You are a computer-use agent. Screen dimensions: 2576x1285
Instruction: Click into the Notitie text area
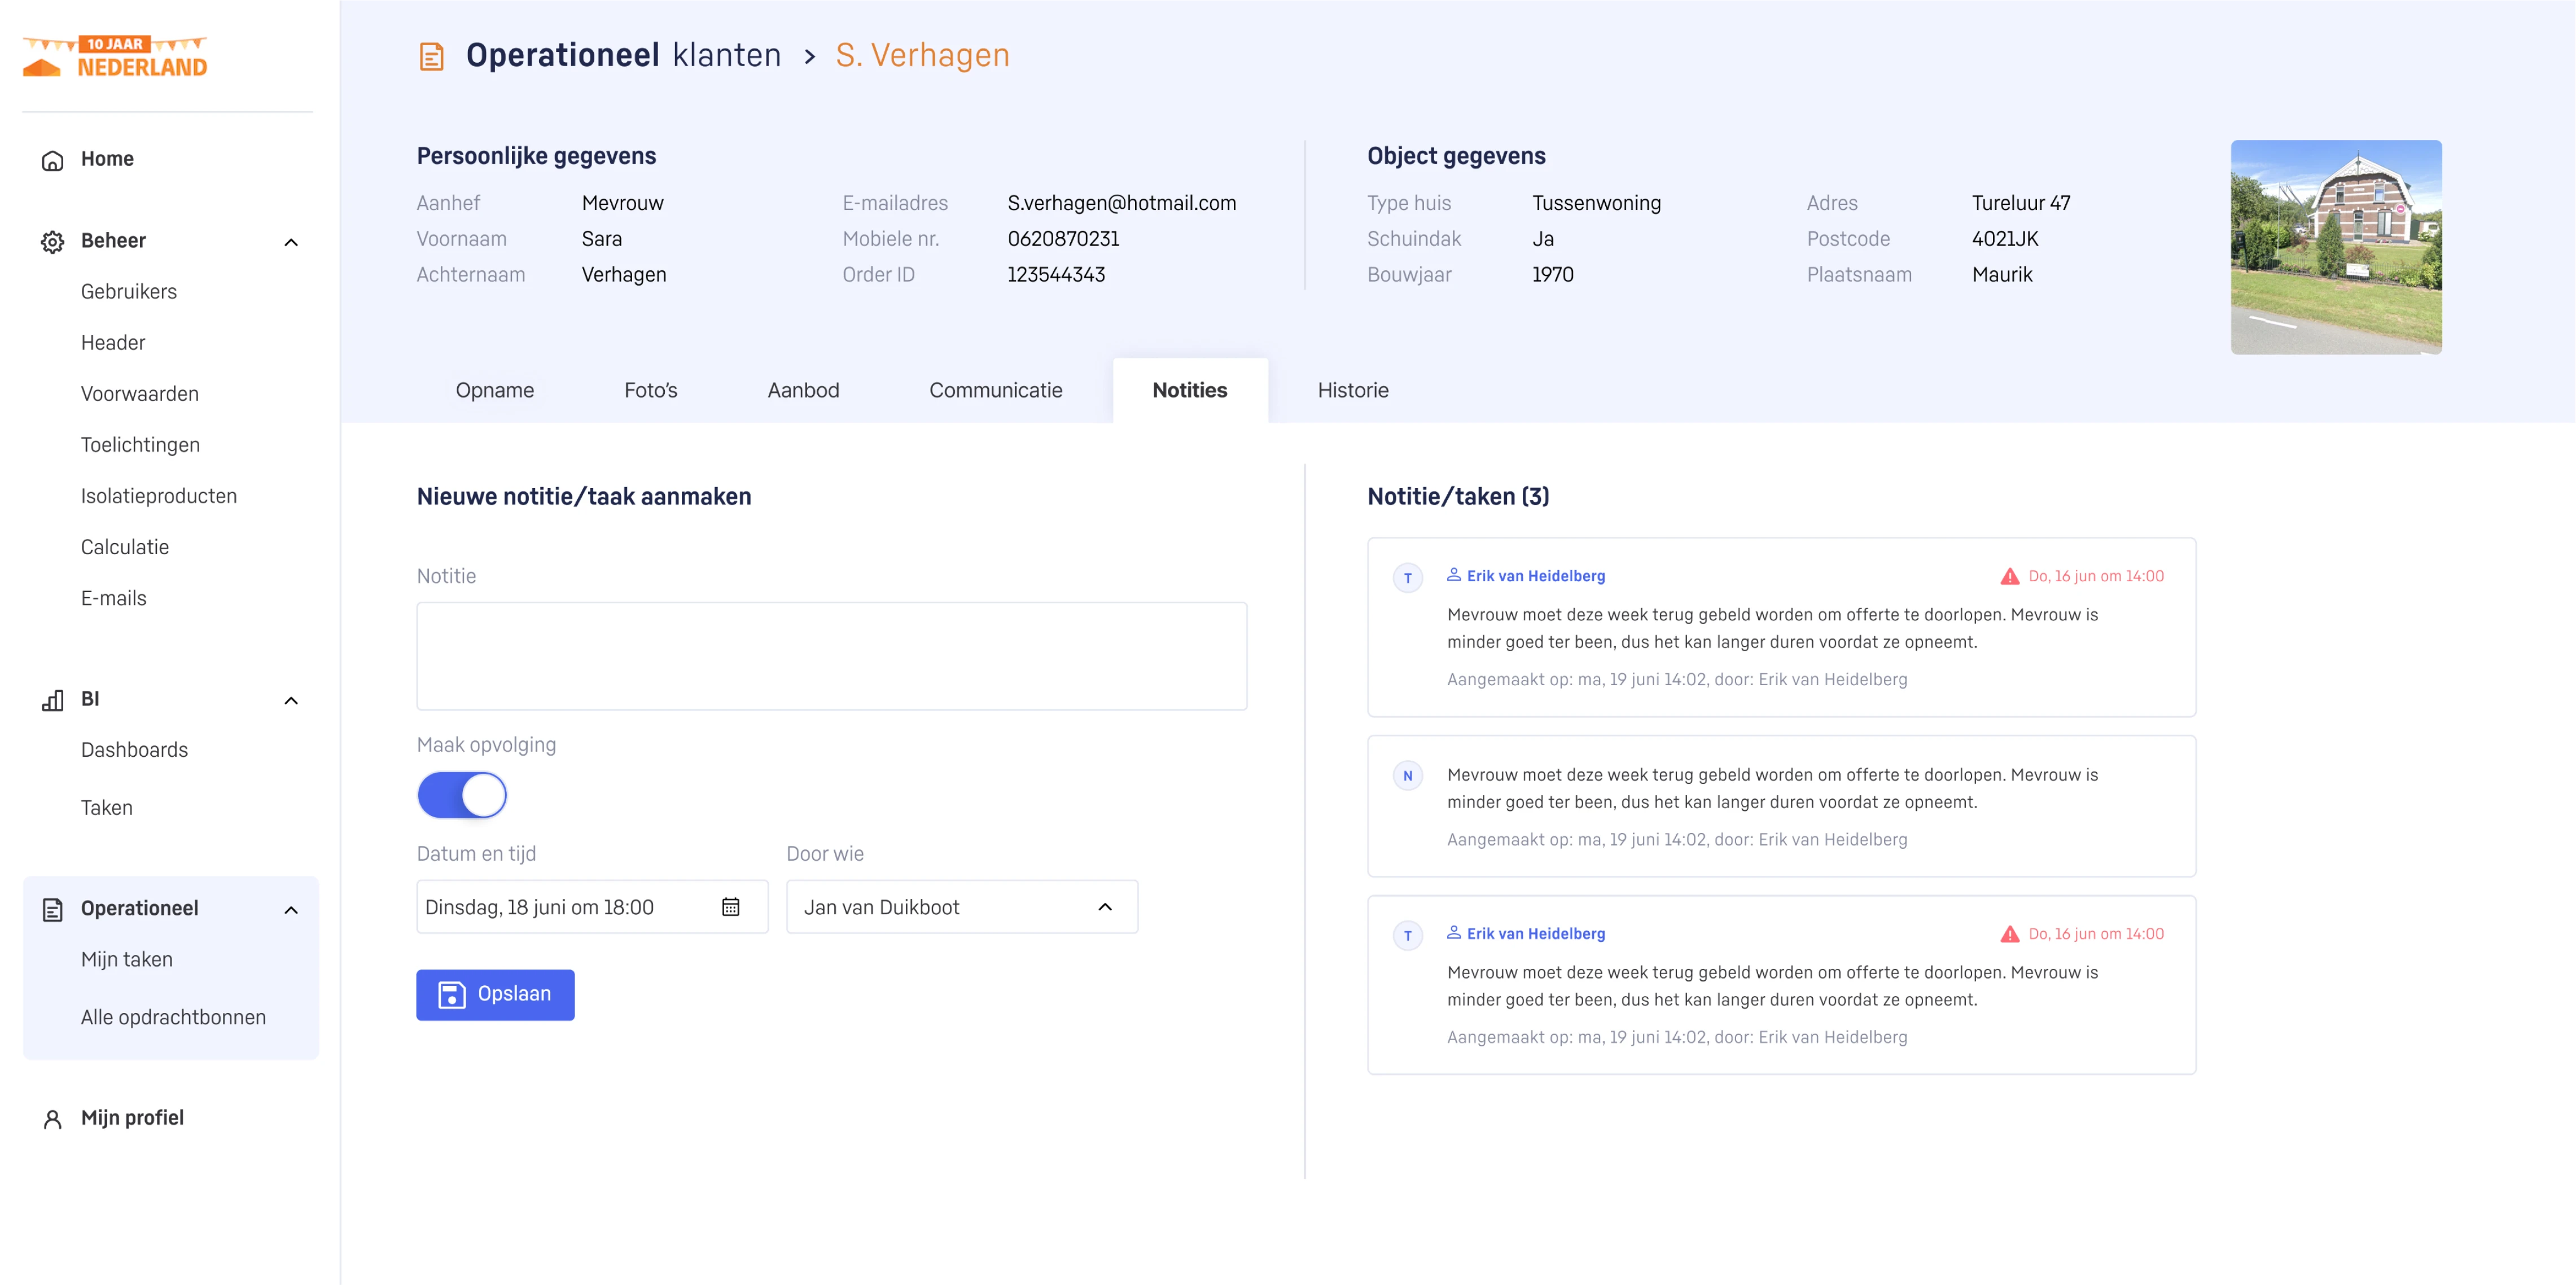(x=831, y=656)
